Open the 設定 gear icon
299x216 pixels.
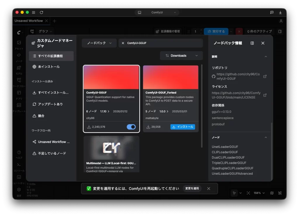coord(19,190)
